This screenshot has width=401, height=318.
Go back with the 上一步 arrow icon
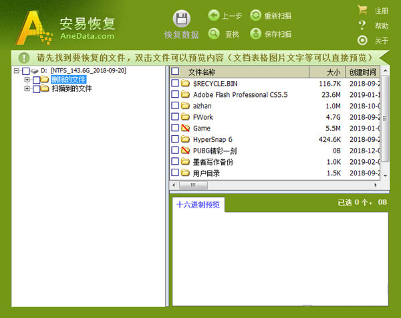click(x=214, y=15)
